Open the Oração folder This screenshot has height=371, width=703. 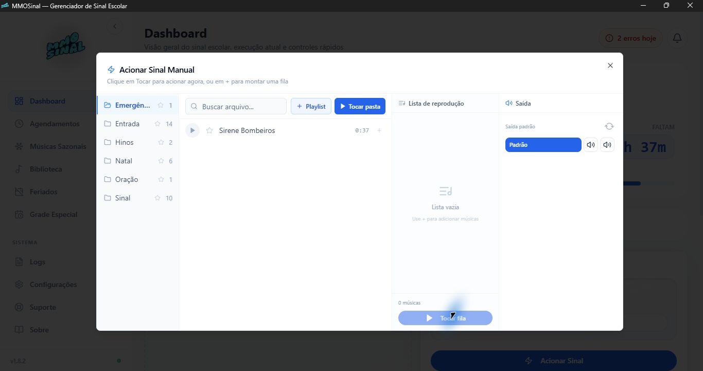pyautogui.click(x=137, y=179)
